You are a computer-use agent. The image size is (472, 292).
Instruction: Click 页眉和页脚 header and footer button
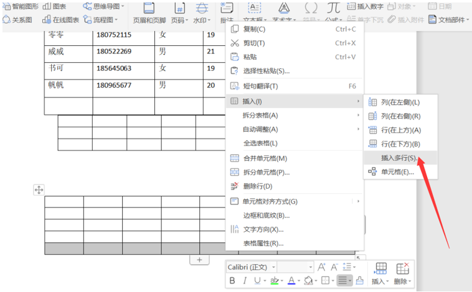point(149,13)
